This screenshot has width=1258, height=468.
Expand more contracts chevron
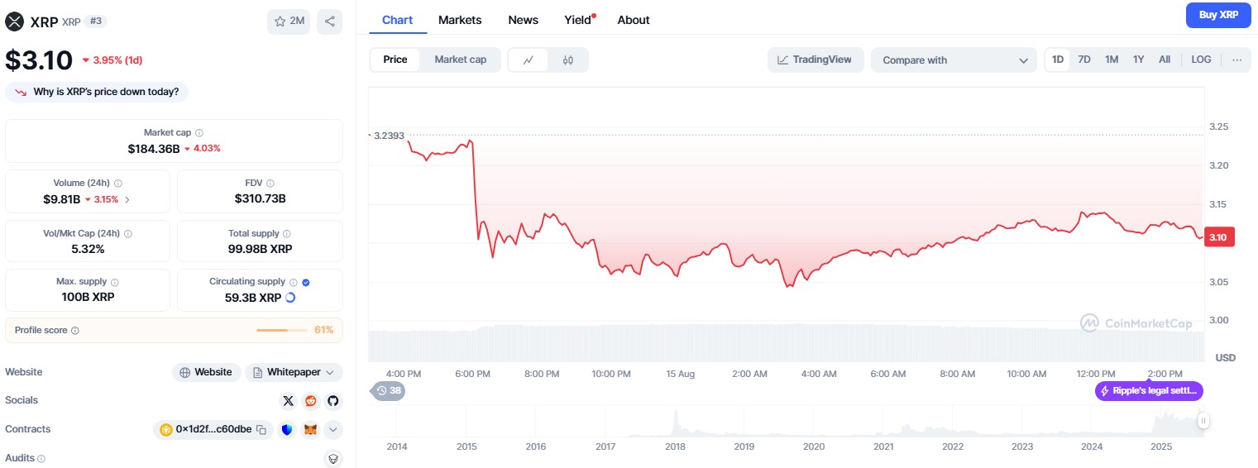coord(332,430)
